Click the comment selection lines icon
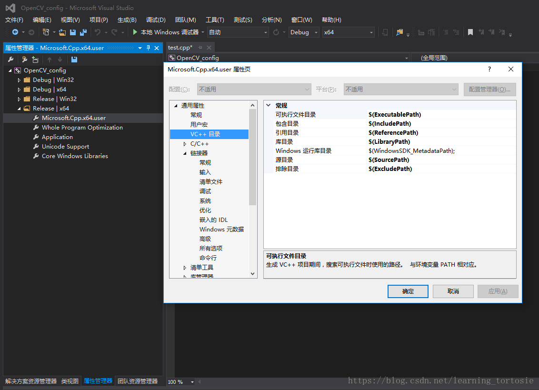The image size is (539, 390). [x=446, y=32]
